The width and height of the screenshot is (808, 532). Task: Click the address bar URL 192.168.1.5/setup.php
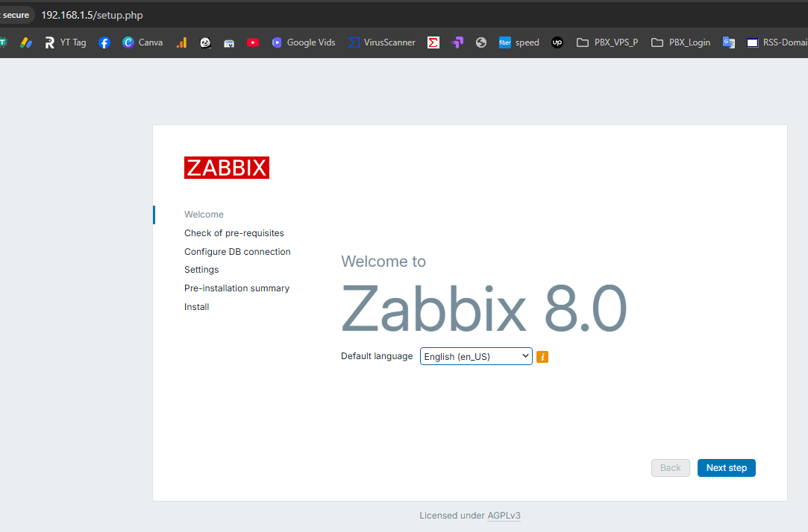(93, 15)
